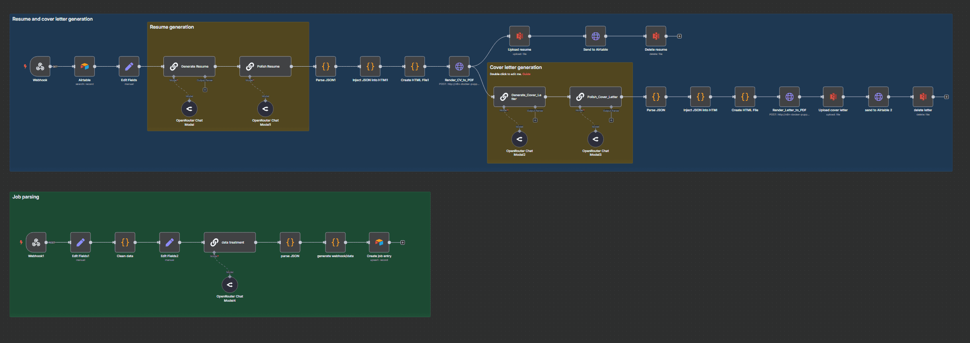Screen dimensions: 970x343
Task: Add a node after Delete resume
Action: coord(679,36)
